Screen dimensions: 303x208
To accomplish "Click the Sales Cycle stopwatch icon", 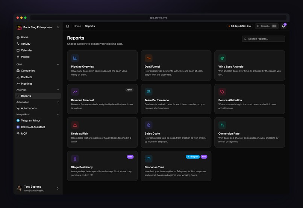I will [x=148, y=125].
